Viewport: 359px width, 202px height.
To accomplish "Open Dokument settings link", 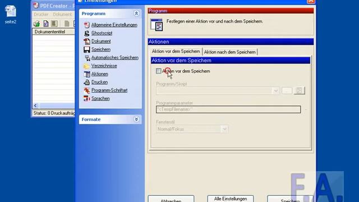I will tap(101, 41).
